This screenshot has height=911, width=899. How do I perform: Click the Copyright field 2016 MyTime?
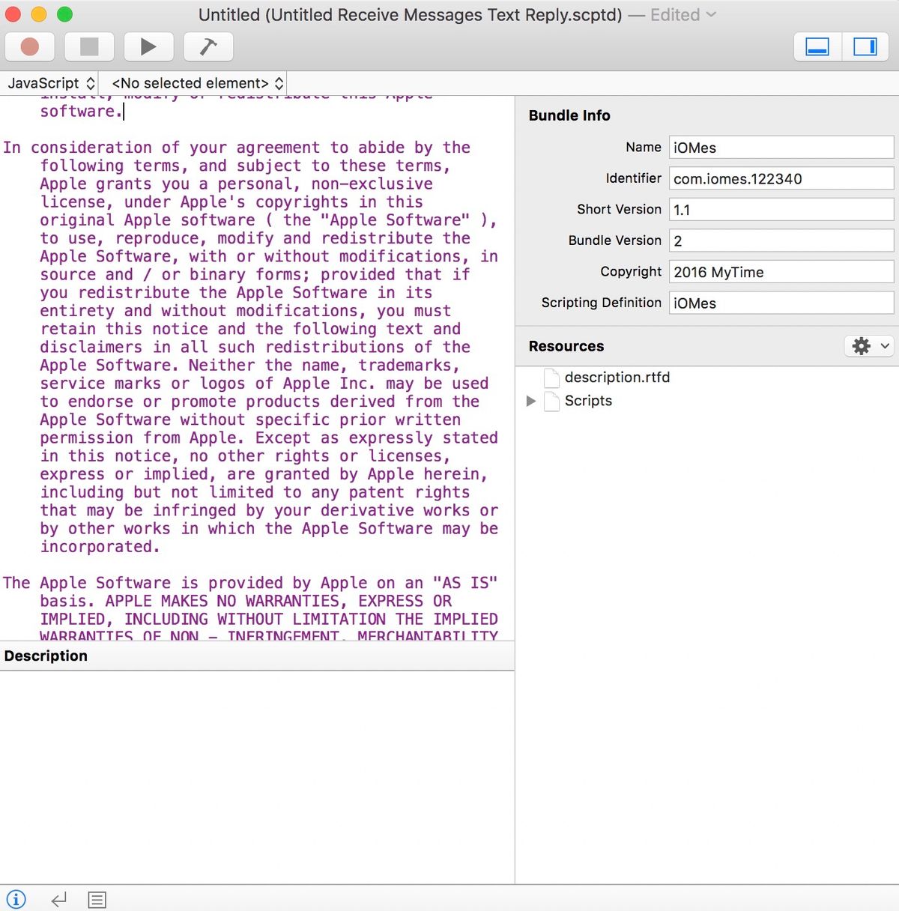pos(781,272)
